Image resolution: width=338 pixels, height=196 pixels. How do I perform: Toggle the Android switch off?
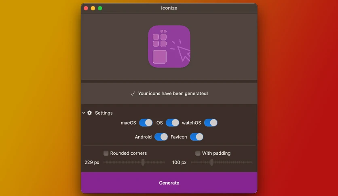pos(161,137)
